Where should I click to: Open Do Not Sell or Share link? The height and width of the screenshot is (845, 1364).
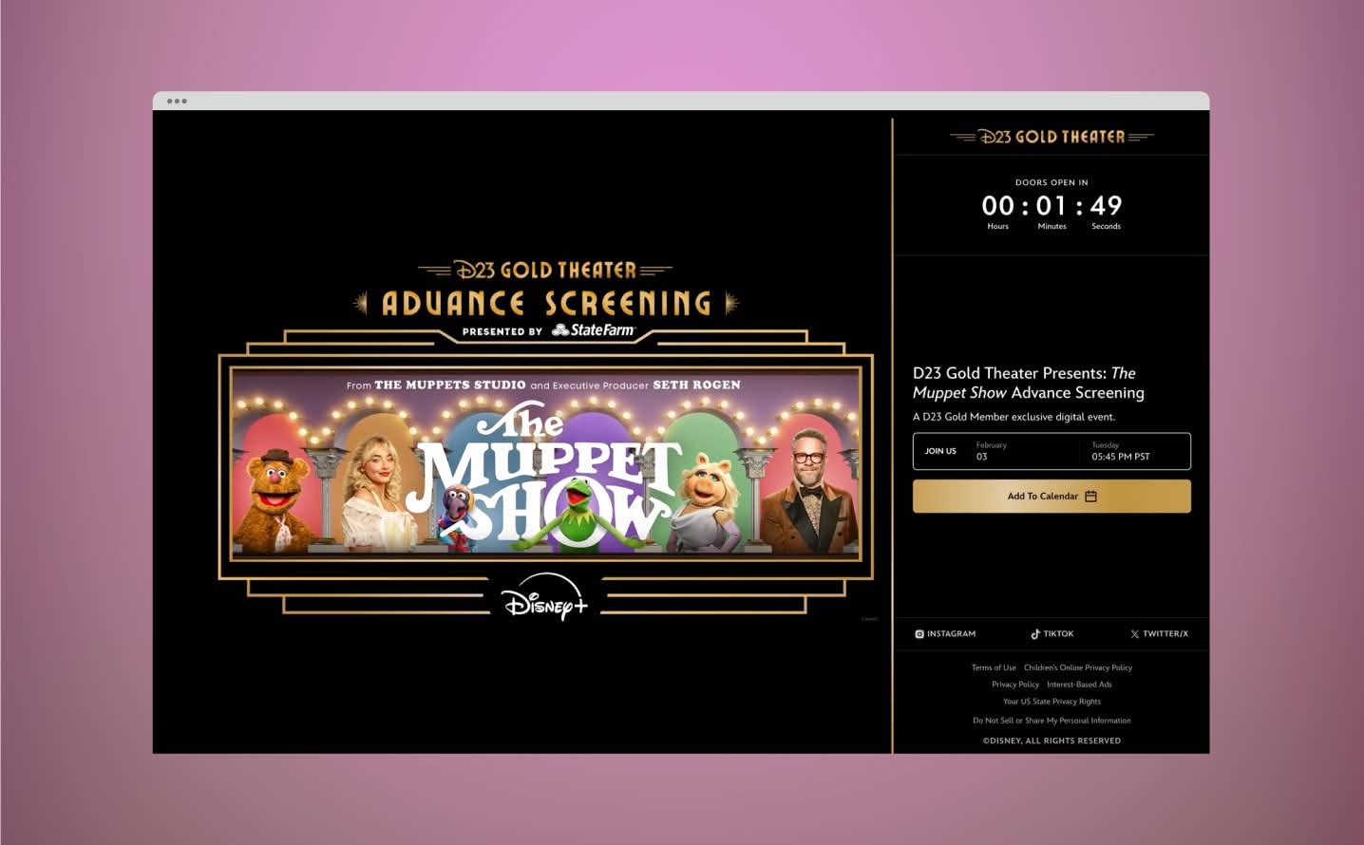tap(1051, 721)
